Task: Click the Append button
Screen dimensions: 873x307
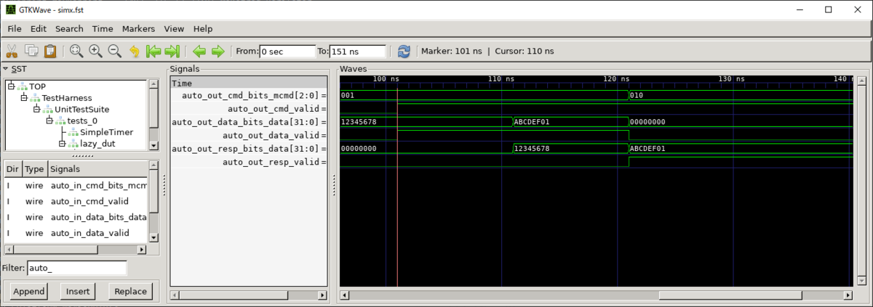Action: [28, 292]
